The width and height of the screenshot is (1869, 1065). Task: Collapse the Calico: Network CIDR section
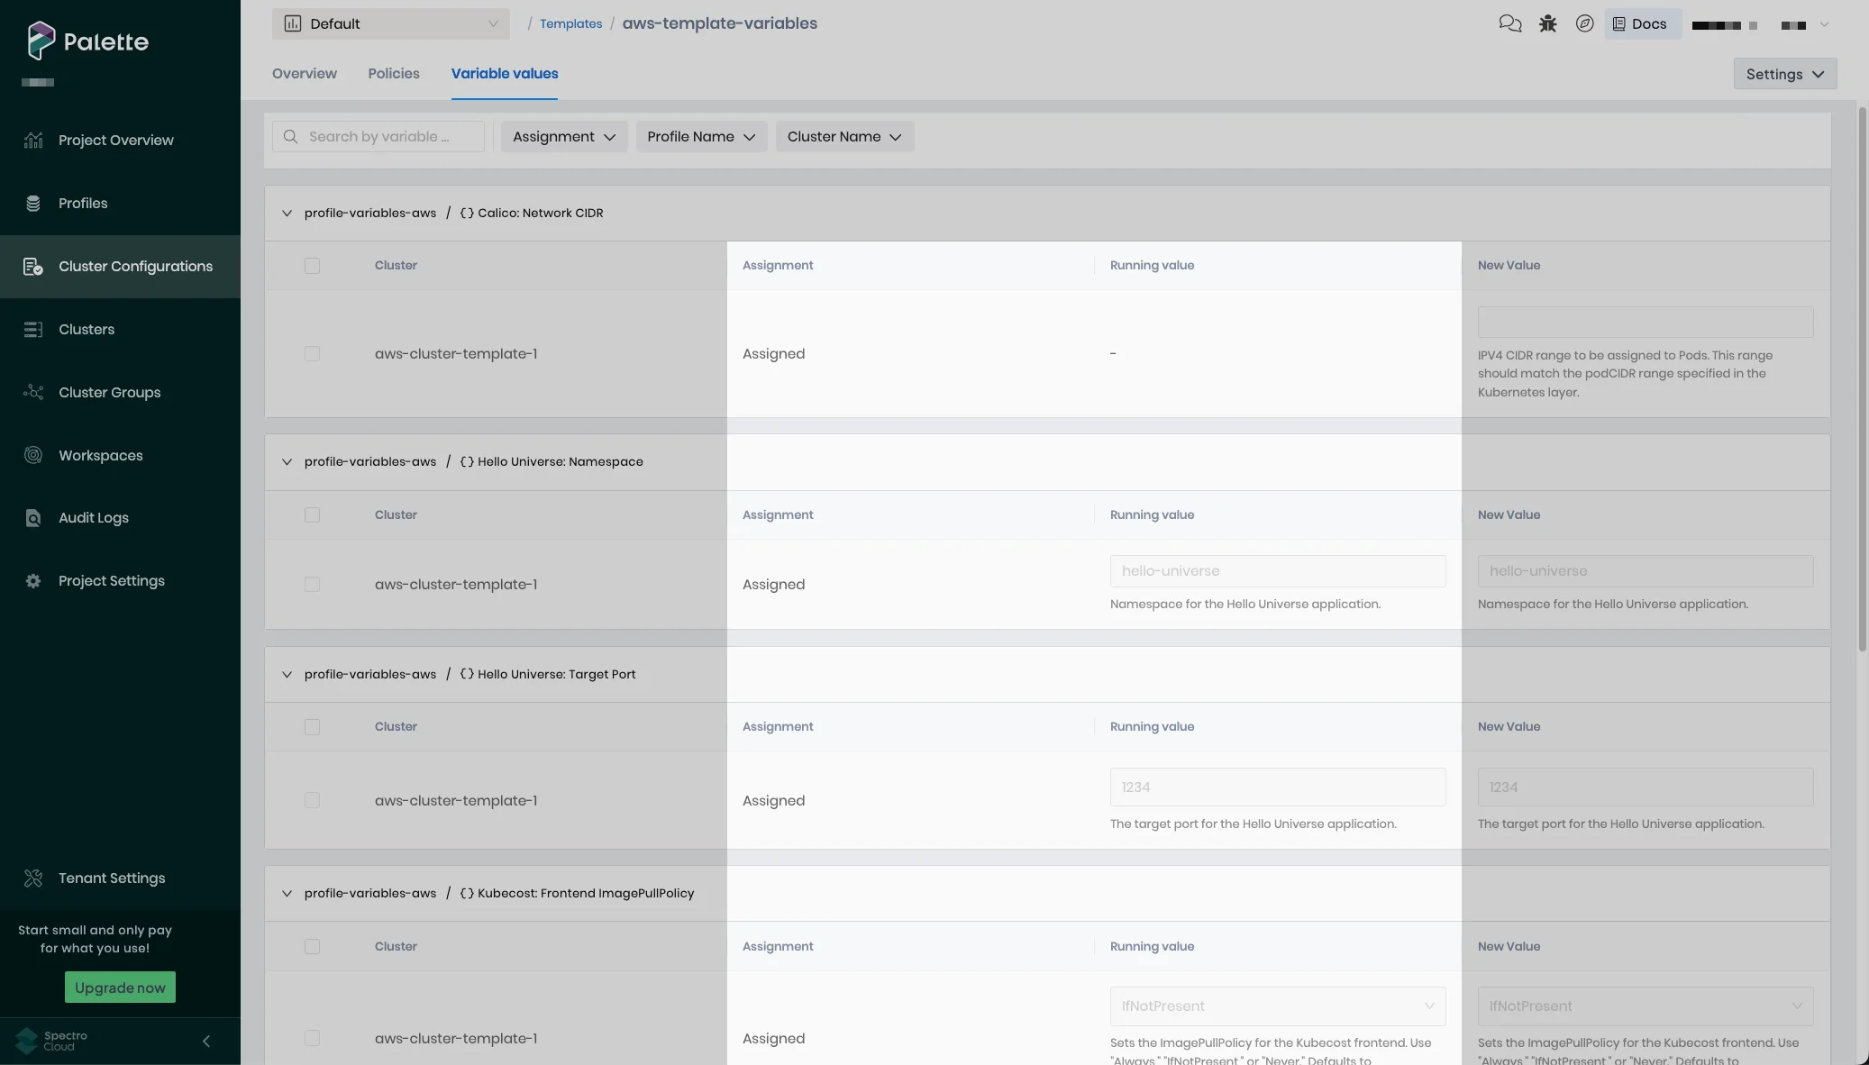pos(287,214)
